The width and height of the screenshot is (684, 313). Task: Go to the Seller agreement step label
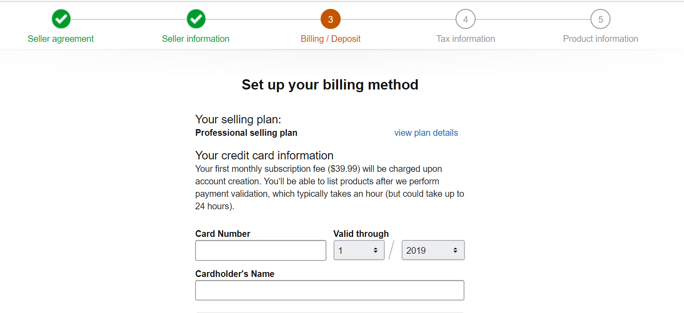click(61, 39)
